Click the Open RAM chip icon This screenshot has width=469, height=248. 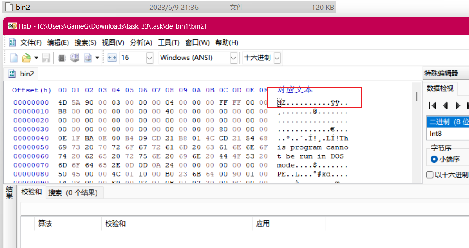(x=62, y=58)
